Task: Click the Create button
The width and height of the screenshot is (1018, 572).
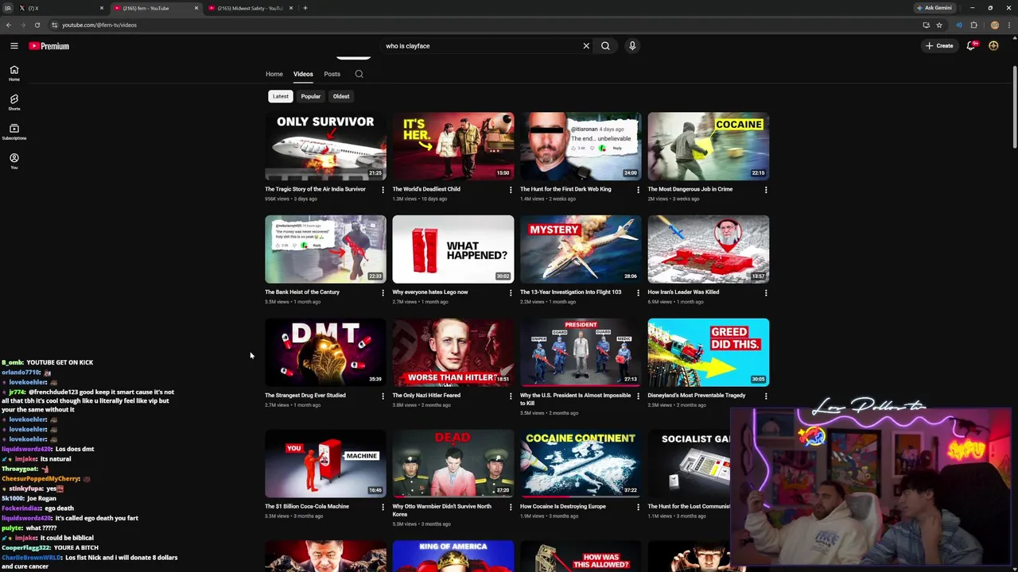Action: click(939, 46)
